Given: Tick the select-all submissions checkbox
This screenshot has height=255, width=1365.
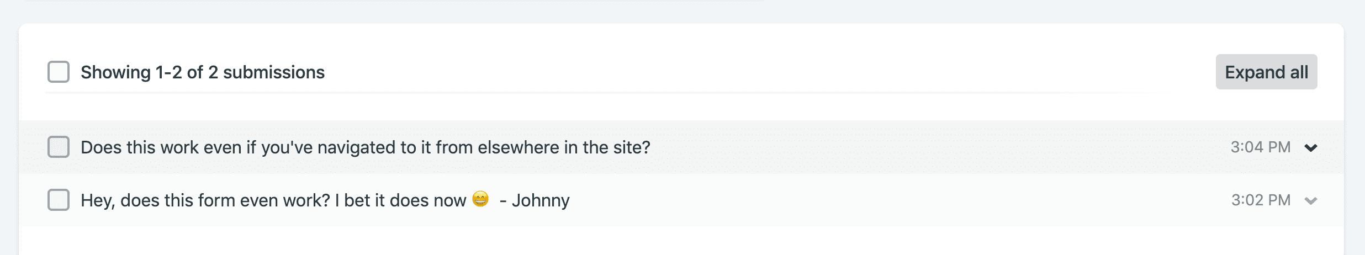Looking at the screenshot, I should pos(59,72).
